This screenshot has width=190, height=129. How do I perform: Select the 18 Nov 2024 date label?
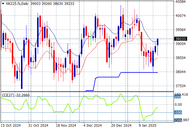pyautogui.click(x=66, y=126)
